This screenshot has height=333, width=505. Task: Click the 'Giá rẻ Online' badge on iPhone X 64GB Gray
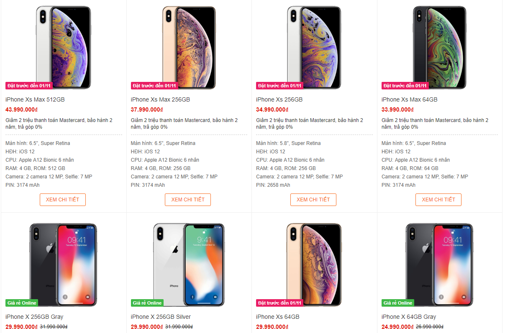[x=397, y=303]
